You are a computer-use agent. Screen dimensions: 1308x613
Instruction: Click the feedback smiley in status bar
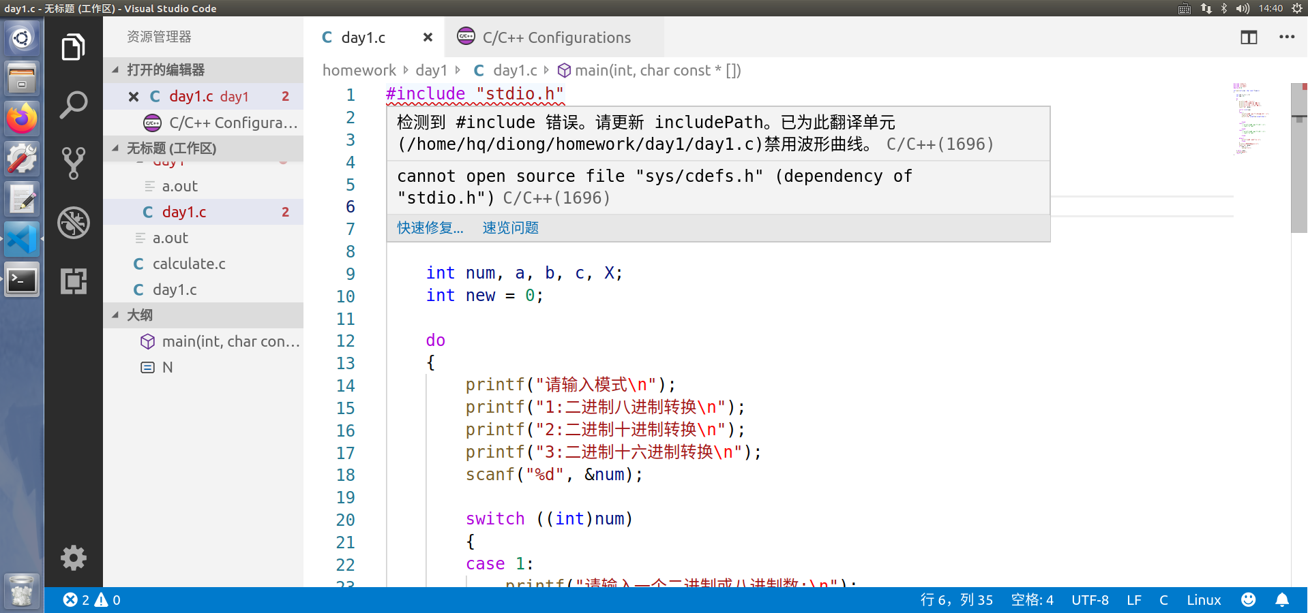pos(1248,600)
